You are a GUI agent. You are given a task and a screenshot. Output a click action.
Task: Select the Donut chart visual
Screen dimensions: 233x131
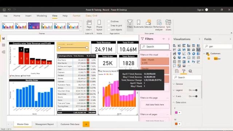click(x=193, y=53)
